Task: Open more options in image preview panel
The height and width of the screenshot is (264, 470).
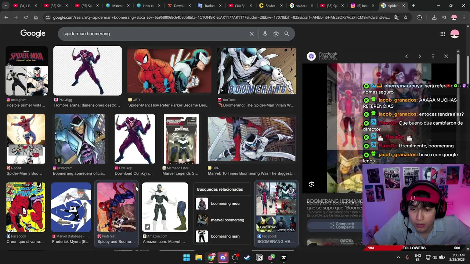Action: (433, 56)
